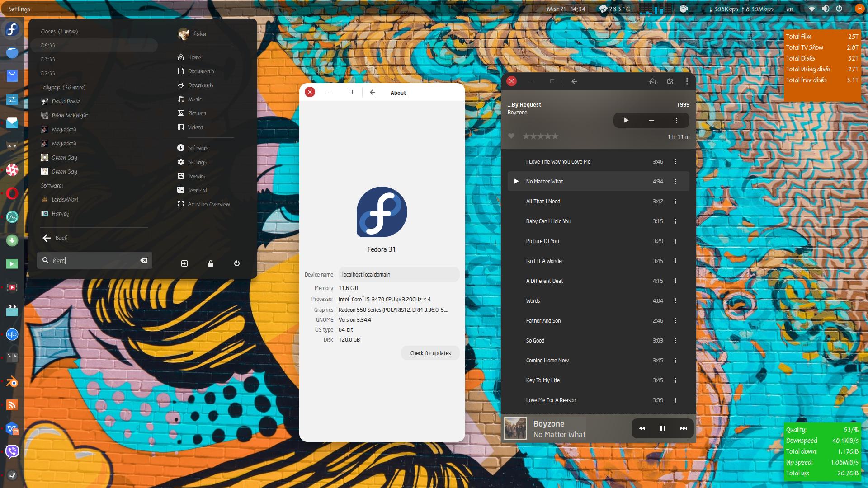Skip to the previous track
The height and width of the screenshot is (488, 868).
click(x=642, y=428)
